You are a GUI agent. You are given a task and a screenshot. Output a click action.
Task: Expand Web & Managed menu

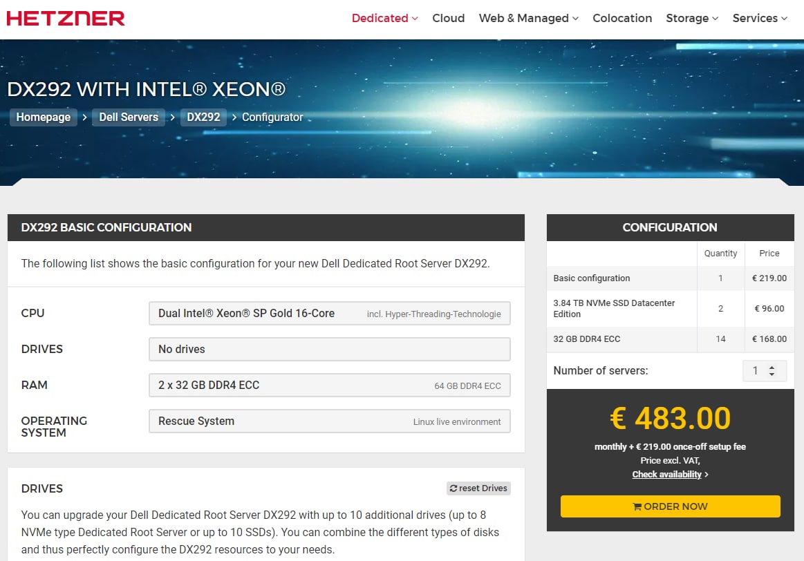point(529,18)
